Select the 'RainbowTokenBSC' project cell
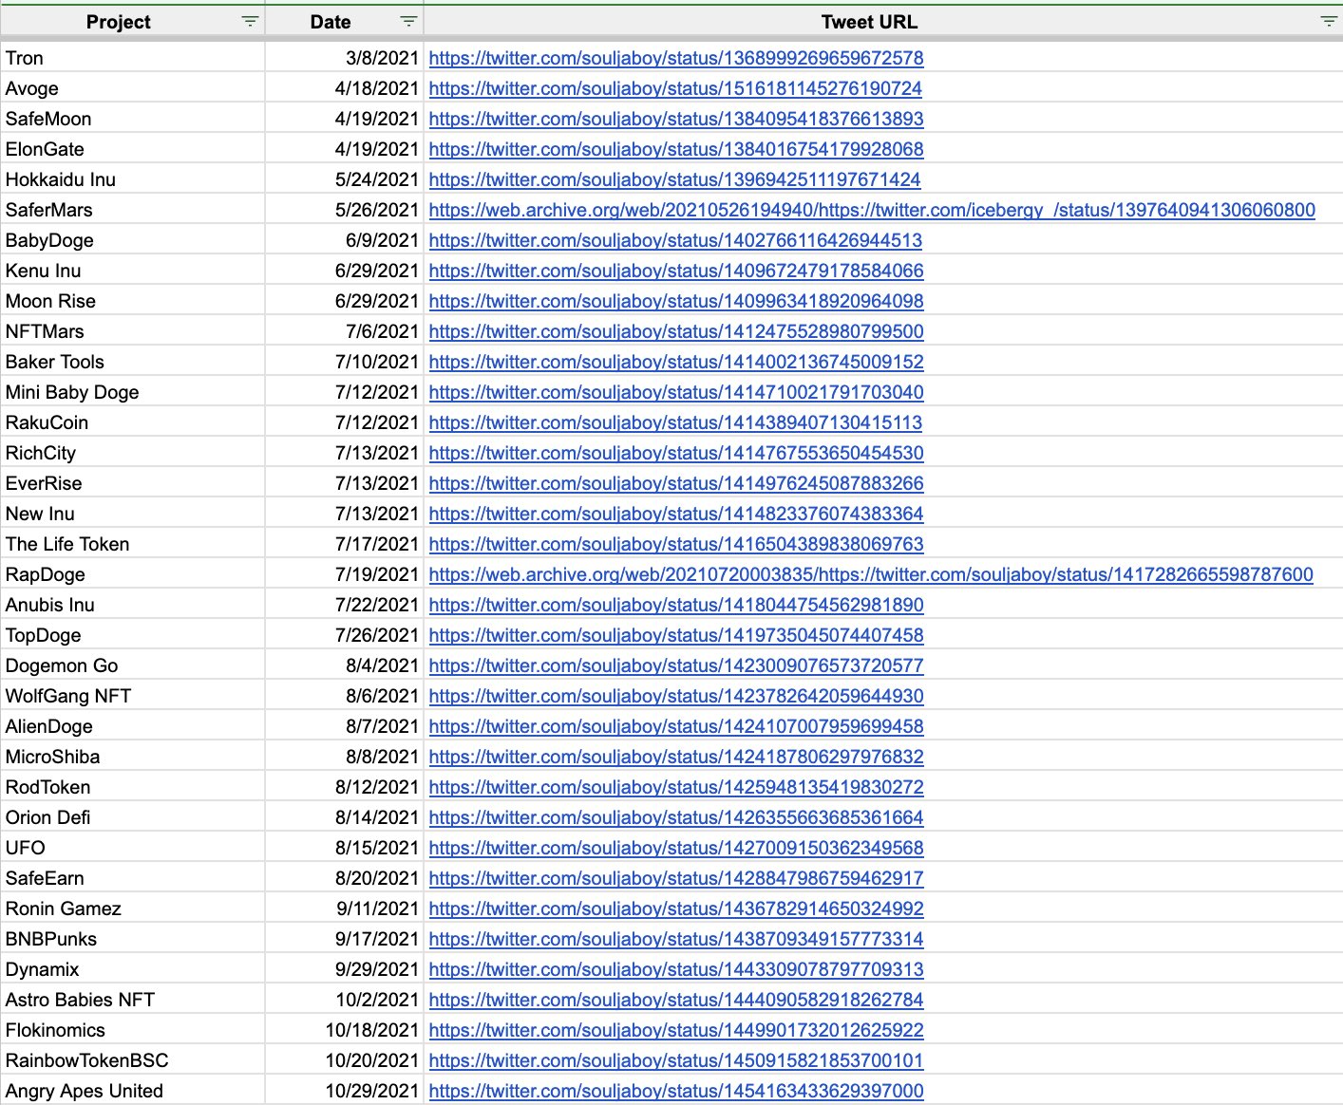Viewport: 1343px width, 1105px height. click(x=132, y=1060)
